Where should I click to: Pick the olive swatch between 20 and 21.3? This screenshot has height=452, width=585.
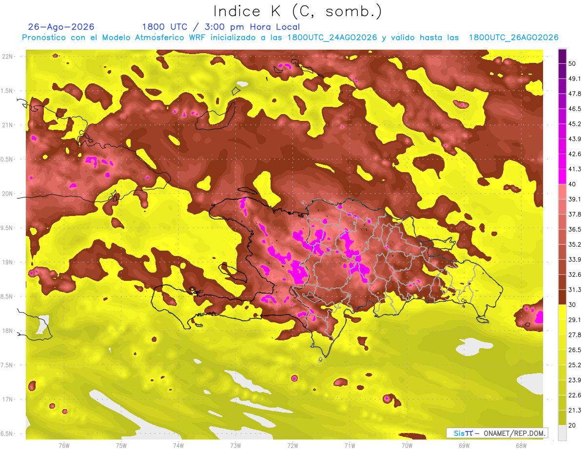[x=562, y=418]
